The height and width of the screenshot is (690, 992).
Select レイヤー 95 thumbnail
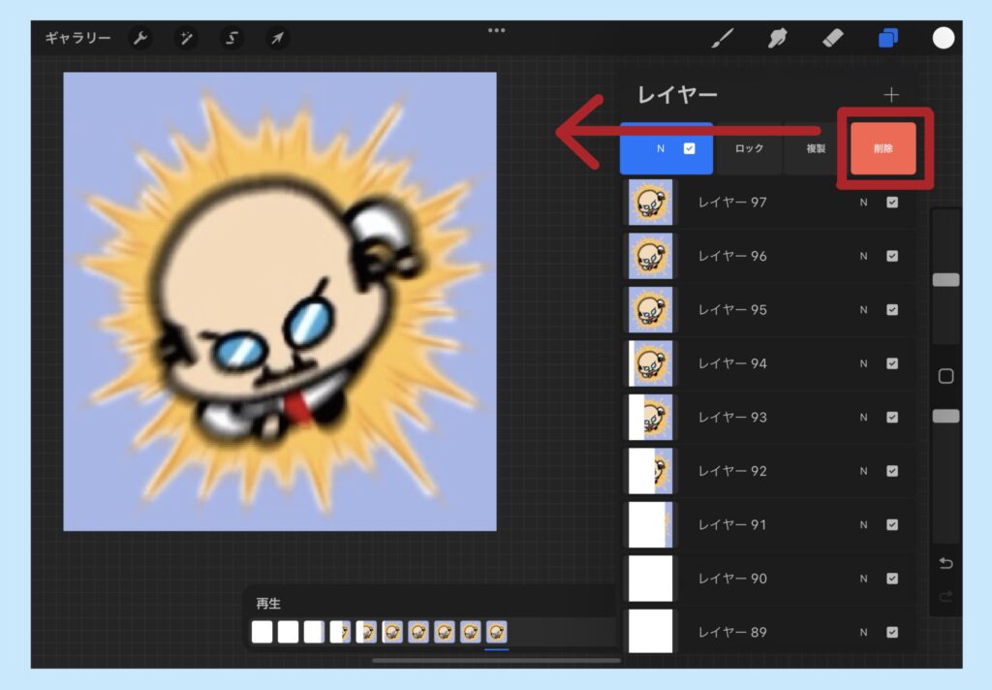tap(650, 310)
